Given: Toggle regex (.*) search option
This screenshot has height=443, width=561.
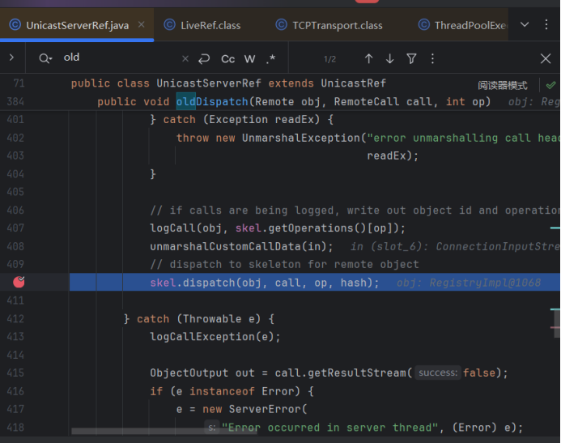Looking at the screenshot, I should pyautogui.click(x=270, y=58).
